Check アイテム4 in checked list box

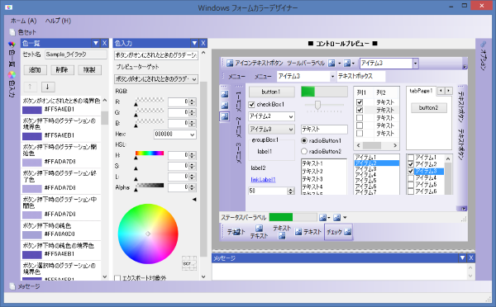411,178
